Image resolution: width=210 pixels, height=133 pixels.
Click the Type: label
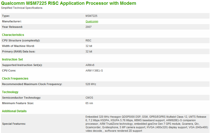coord(6,16)
